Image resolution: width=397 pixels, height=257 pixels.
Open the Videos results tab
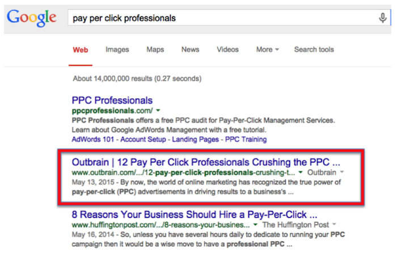tap(227, 49)
